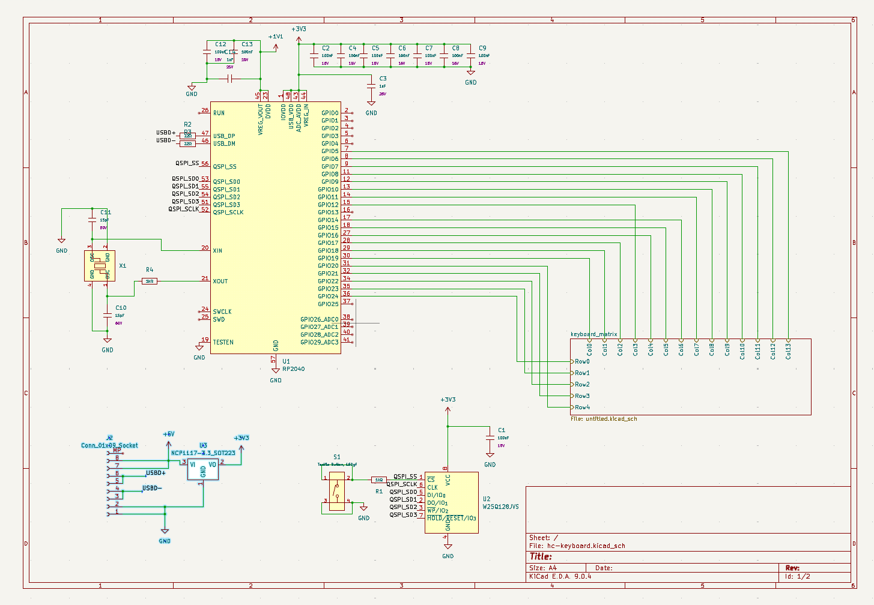The width and height of the screenshot is (874, 605).
Task: Click resistor R1 next to switch S1
Action: (x=379, y=480)
